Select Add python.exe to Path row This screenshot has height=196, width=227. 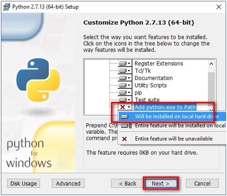coord(165,107)
